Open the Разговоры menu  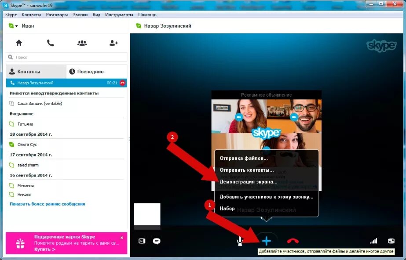coord(57,15)
